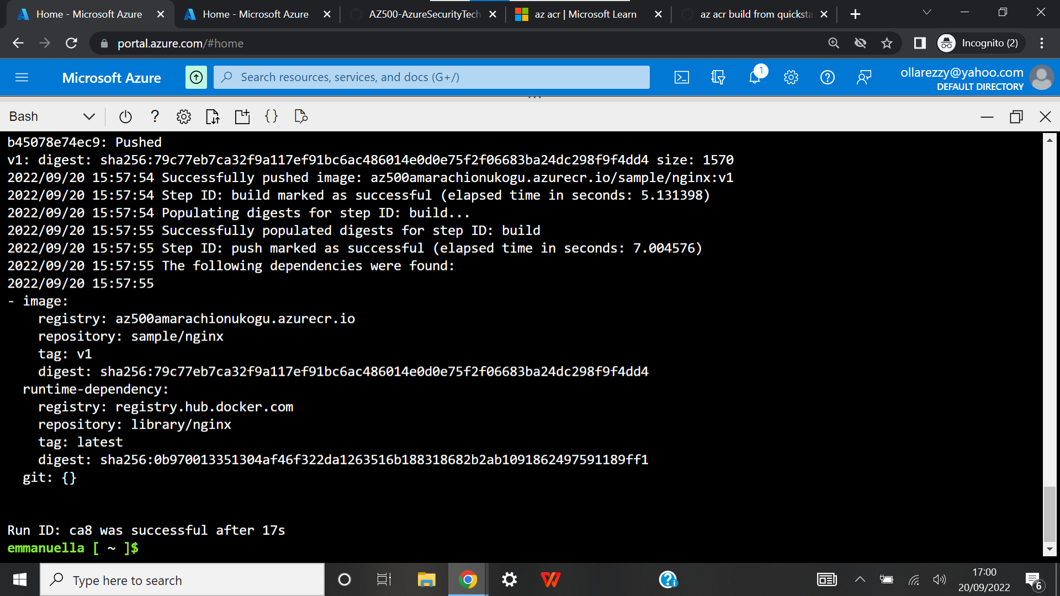This screenshot has width=1060, height=596.
Task: Open the directory and subscription filter
Action: (718, 77)
